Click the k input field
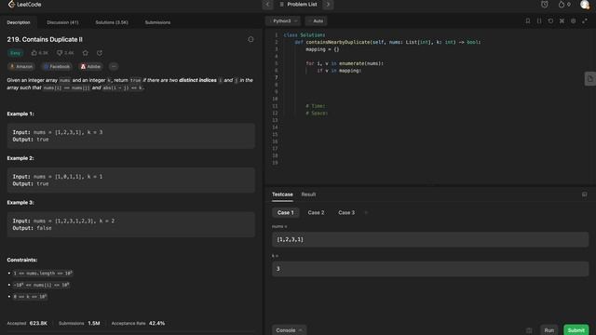Viewport: 596px width, 335px height. 430,269
